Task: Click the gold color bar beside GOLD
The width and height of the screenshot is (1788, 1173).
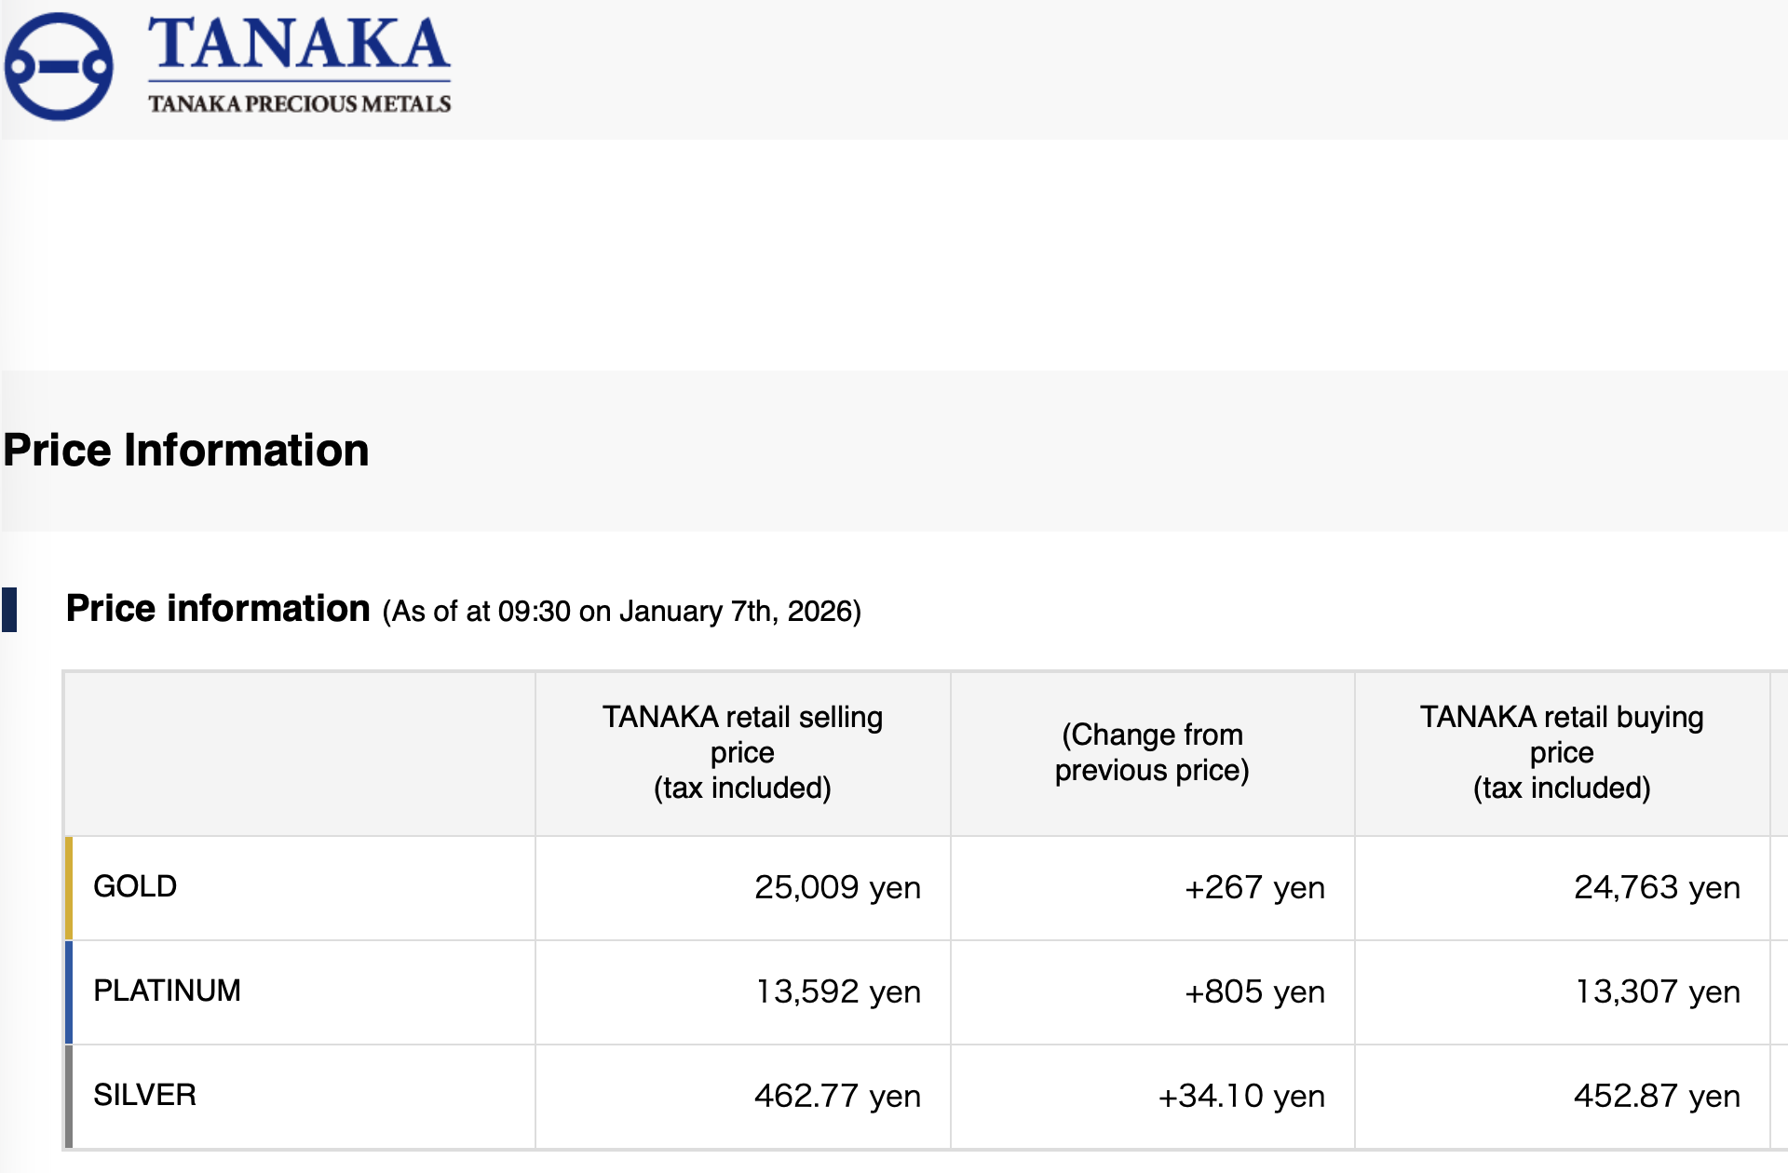Action: click(x=69, y=887)
